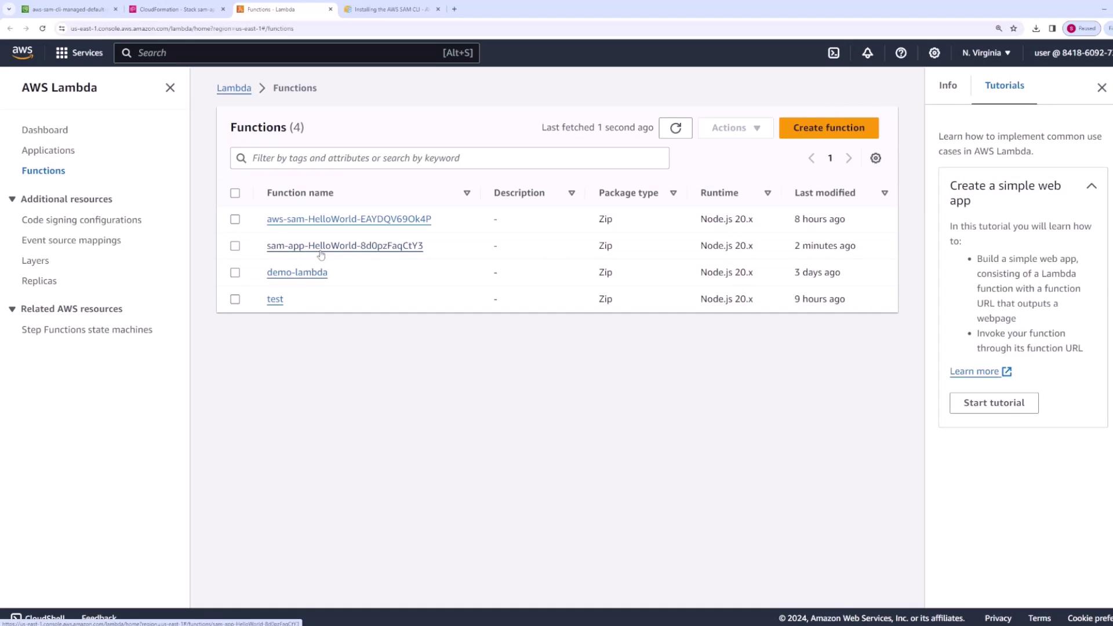Refresh the functions list
The width and height of the screenshot is (1113, 626).
(x=675, y=128)
